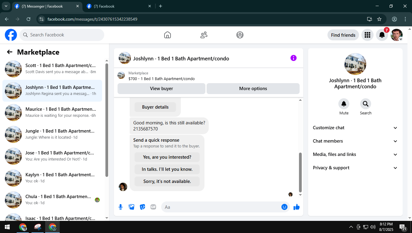Open the notifications bell with 7 badge
The image size is (412, 233).
tap(382, 35)
